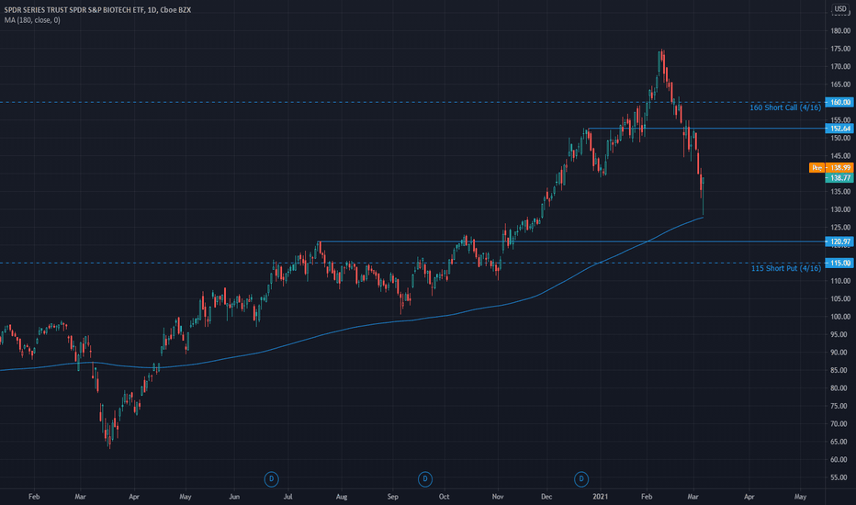Screen dimensions: 856x505
Task: Click the 170.00 price axis label
Action: [840, 67]
